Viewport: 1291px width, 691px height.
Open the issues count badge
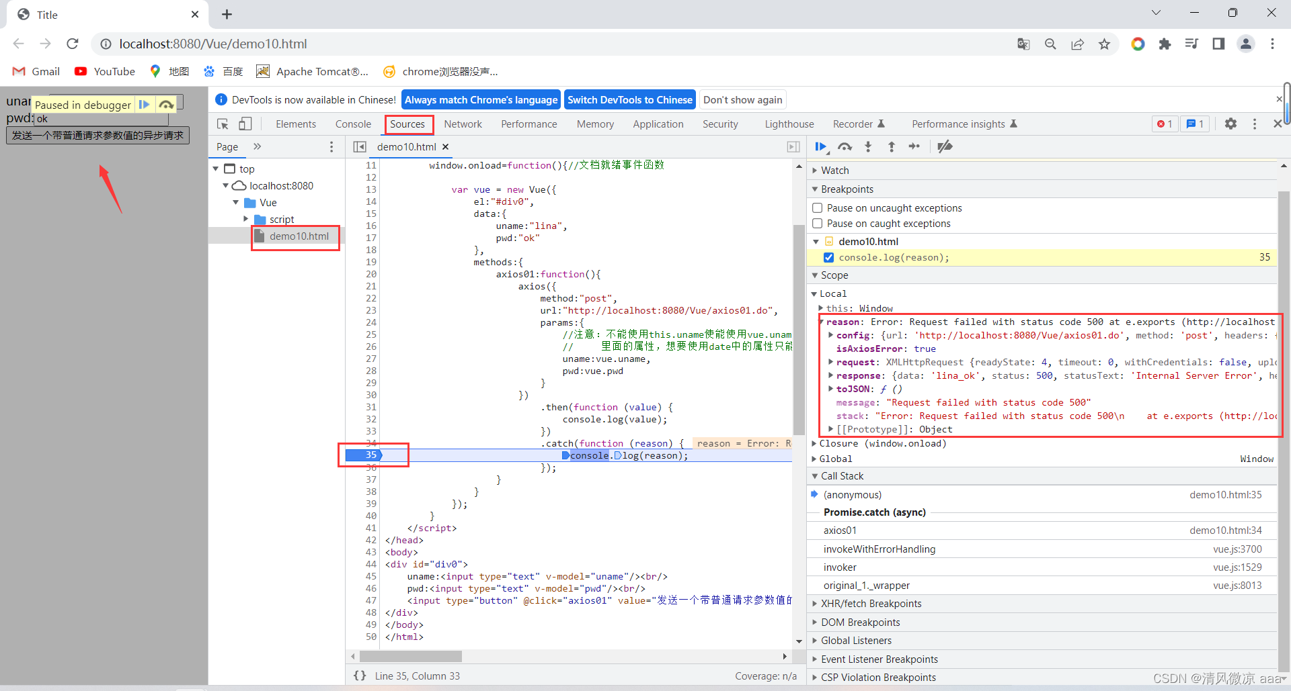(x=1195, y=124)
